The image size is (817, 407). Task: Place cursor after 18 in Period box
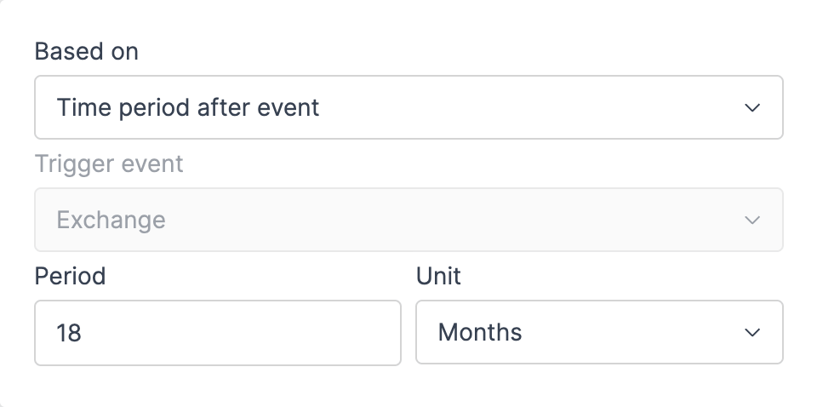click(83, 333)
